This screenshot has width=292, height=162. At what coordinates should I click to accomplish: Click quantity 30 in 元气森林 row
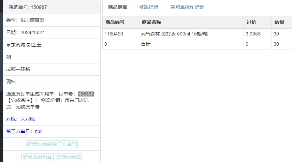(276, 34)
